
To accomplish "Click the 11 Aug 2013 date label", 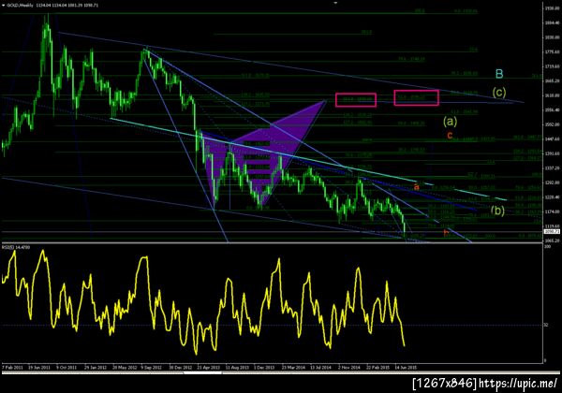I will (x=237, y=367).
